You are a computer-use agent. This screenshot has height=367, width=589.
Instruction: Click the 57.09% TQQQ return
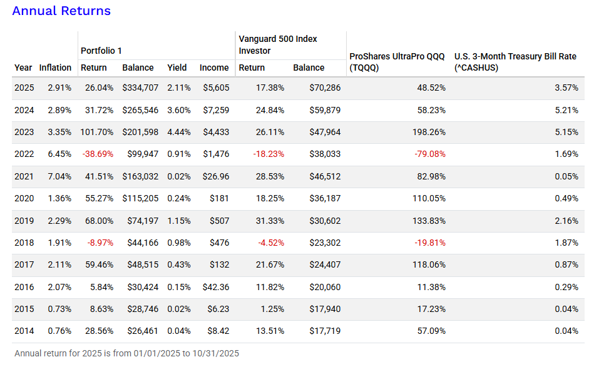(x=431, y=331)
